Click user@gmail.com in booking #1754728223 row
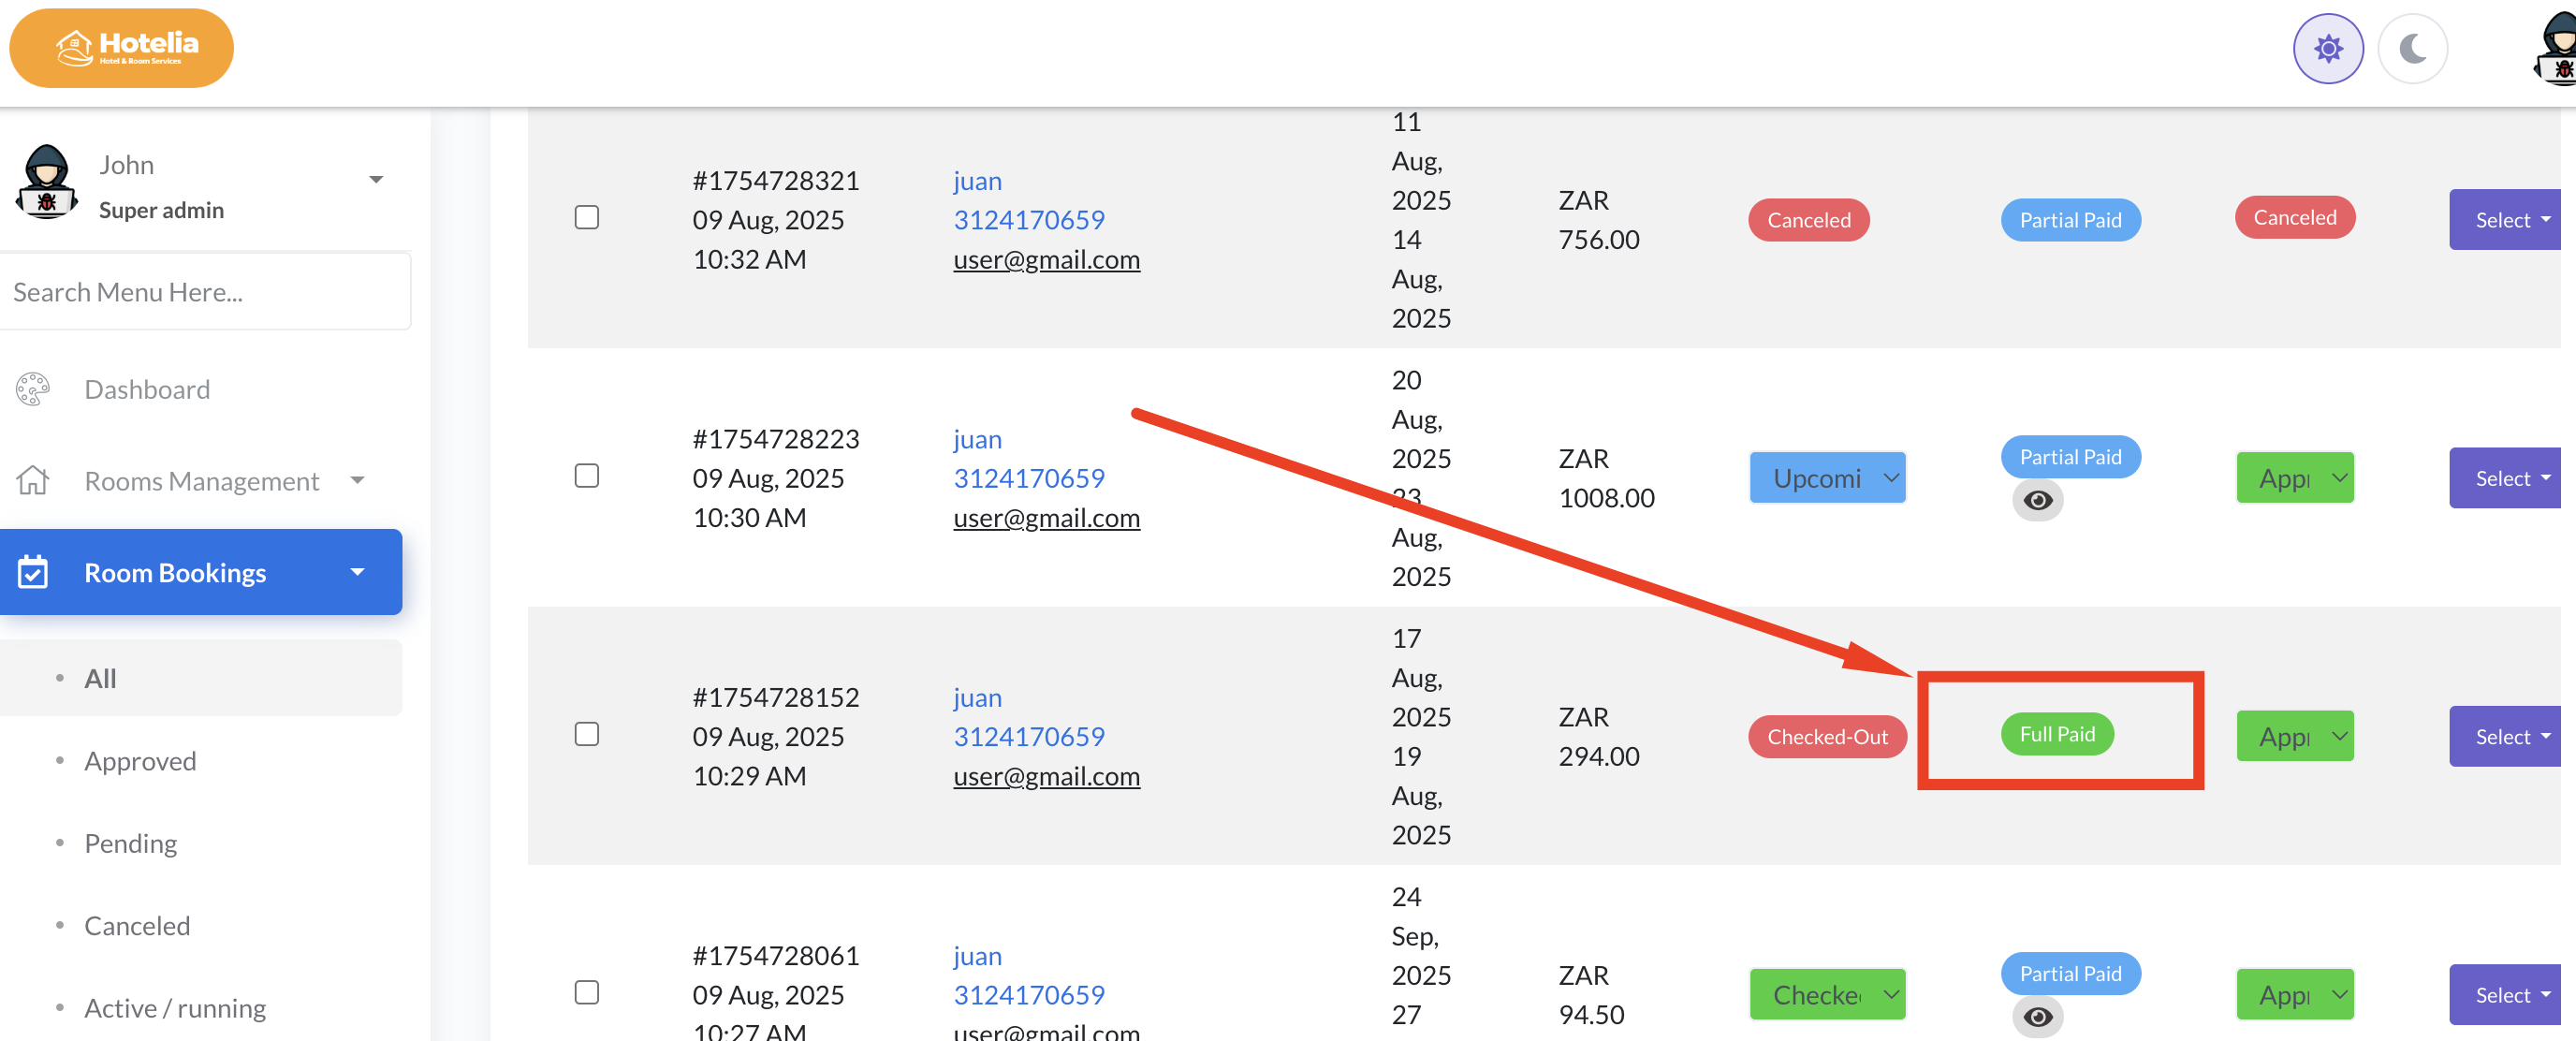 coord(1046,518)
